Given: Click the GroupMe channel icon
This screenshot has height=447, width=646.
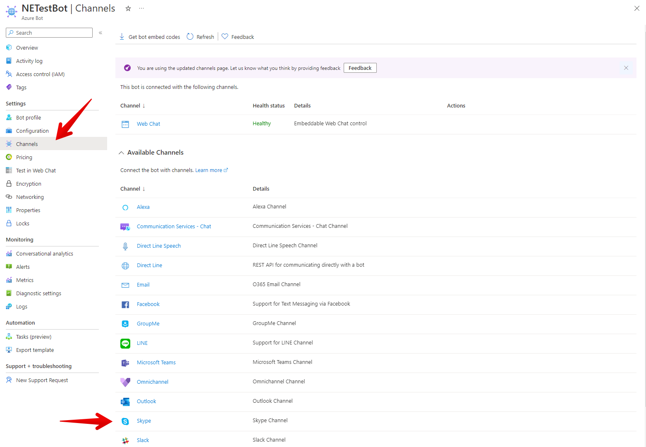Looking at the screenshot, I should tap(125, 324).
